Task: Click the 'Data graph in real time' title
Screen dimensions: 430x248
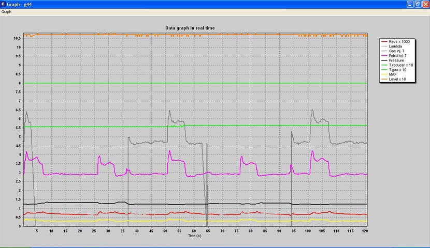Action: 190,28
